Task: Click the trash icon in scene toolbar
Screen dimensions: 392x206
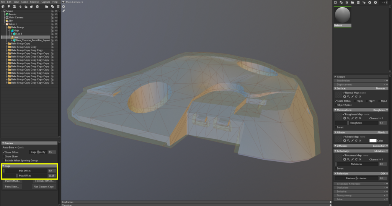Action: coord(58,6)
